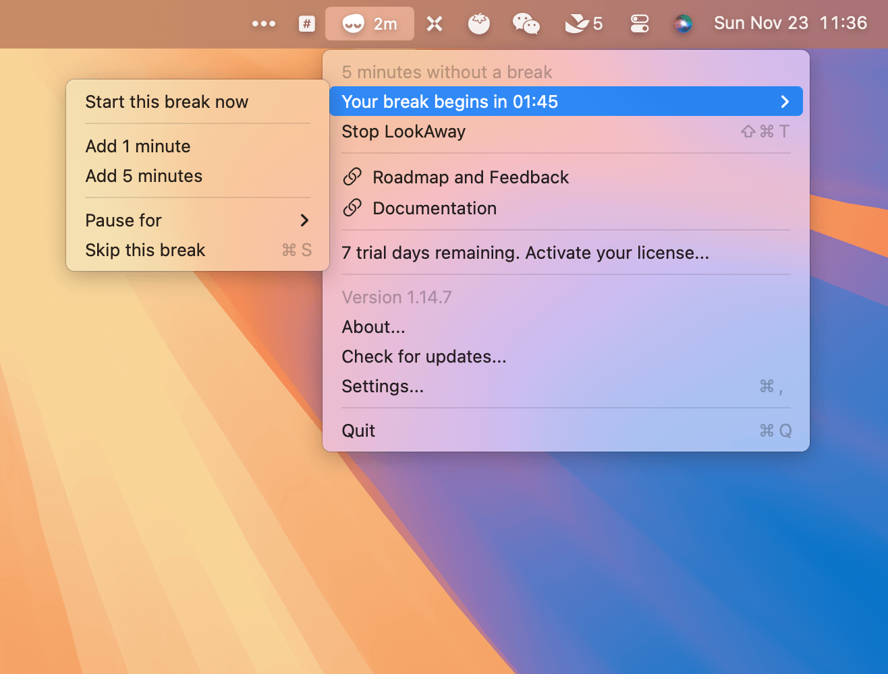888x674 pixels.
Task: Open the three-dots overflow menu bar icon
Action: tap(263, 24)
